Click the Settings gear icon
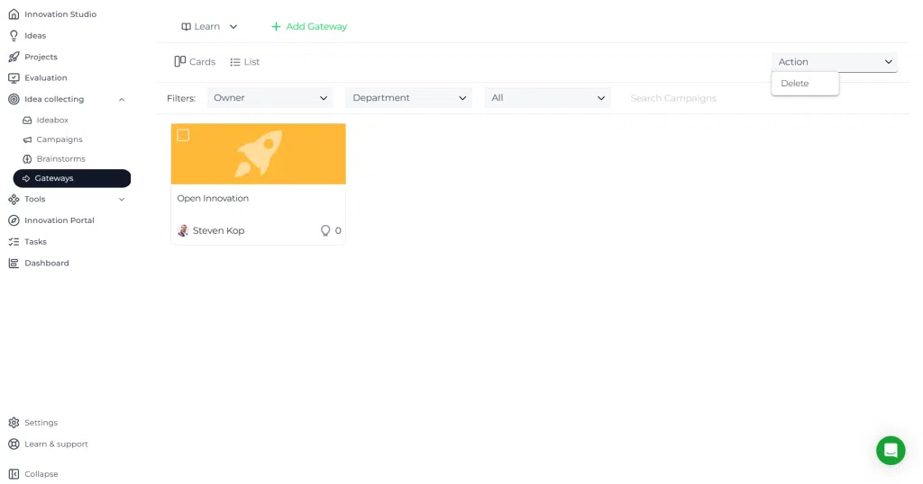Screen dimensions: 923x484 click(x=14, y=423)
